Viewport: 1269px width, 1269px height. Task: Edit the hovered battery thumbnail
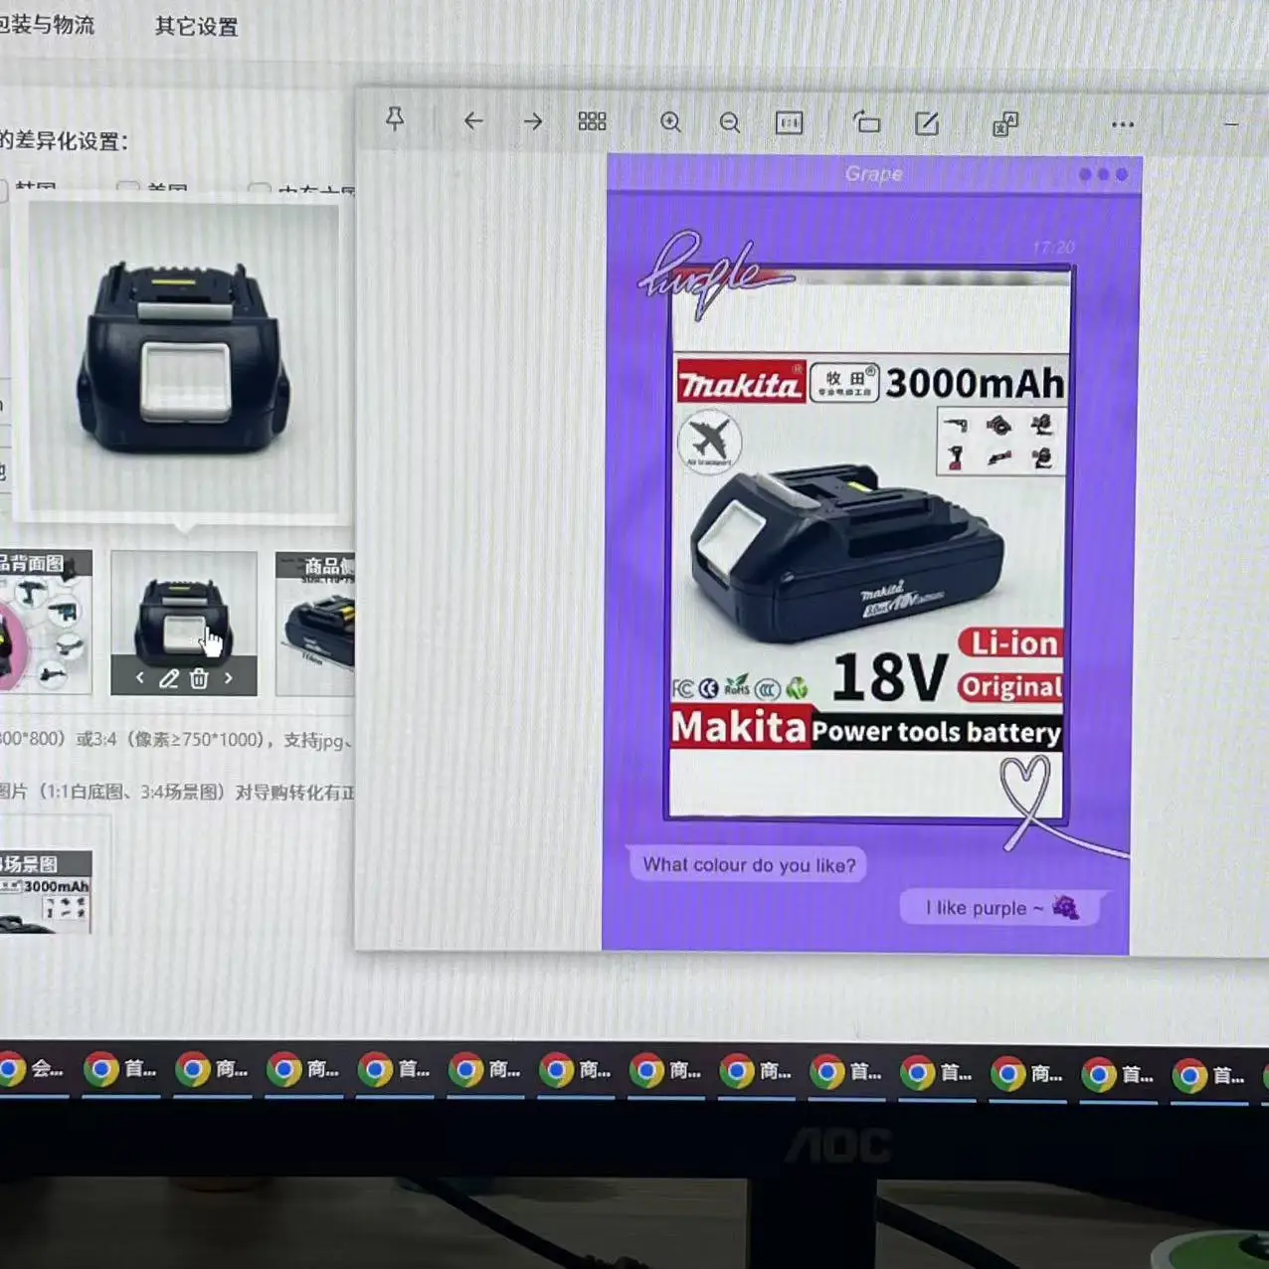tap(169, 678)
